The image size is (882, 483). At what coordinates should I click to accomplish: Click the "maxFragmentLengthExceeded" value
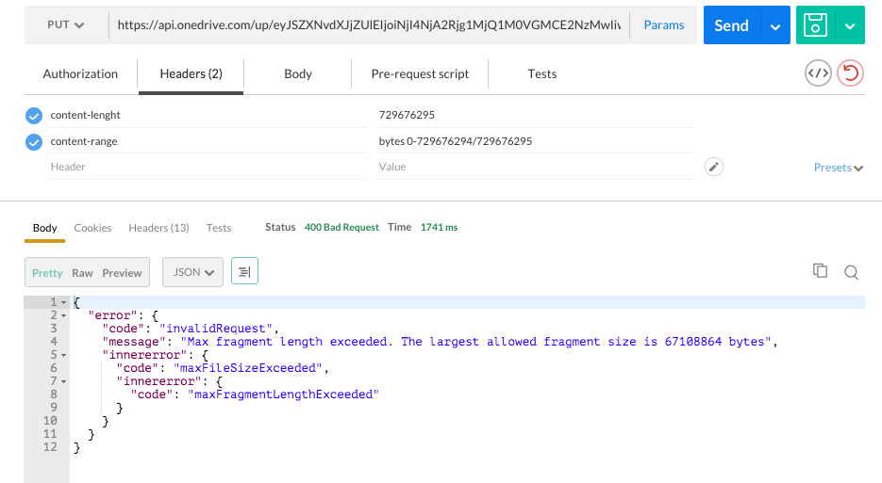click(284, 394)
